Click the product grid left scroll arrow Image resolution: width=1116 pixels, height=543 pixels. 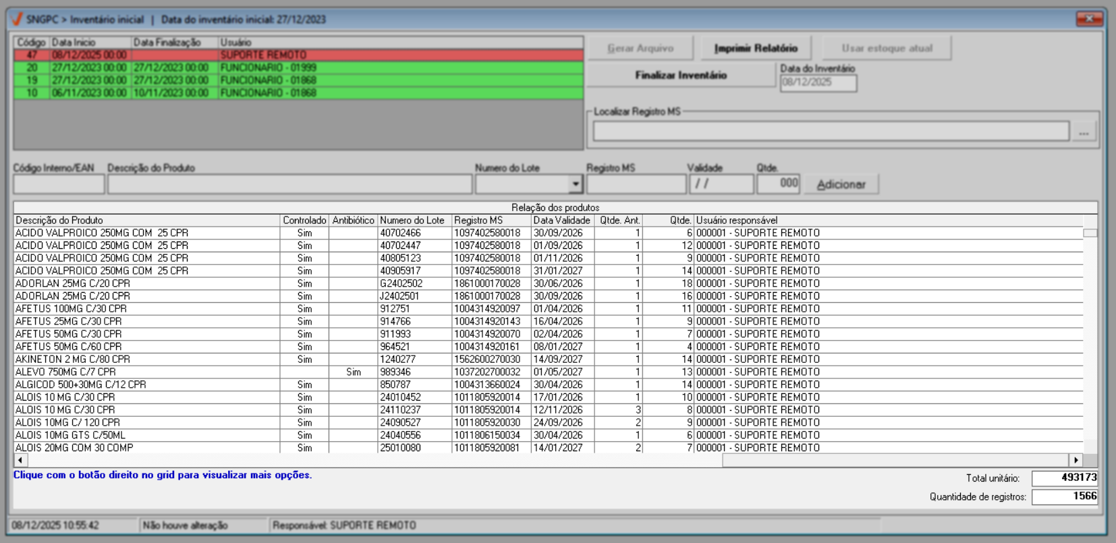pyautogui.click(x=20, y=460)
